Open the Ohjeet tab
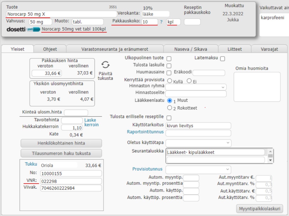 50,49
